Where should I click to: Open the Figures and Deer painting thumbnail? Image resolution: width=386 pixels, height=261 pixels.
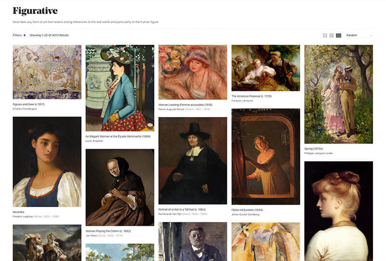[x=47, y=72]
